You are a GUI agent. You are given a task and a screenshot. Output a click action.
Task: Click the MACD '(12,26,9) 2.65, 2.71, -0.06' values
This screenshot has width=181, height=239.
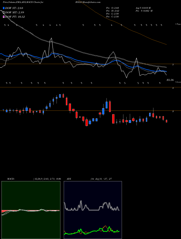(x=47, y=179)
